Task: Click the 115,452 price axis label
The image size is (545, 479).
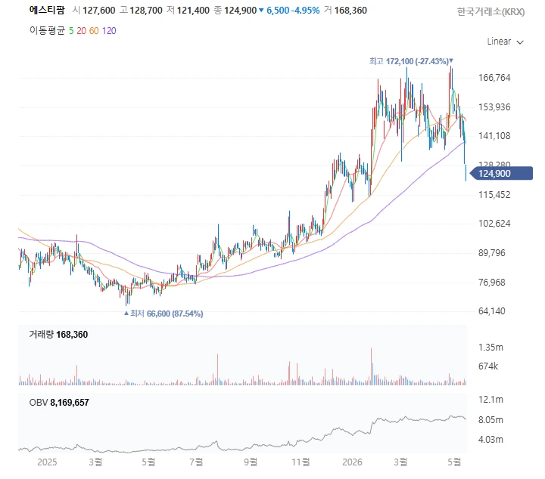Action: (494, 195)
